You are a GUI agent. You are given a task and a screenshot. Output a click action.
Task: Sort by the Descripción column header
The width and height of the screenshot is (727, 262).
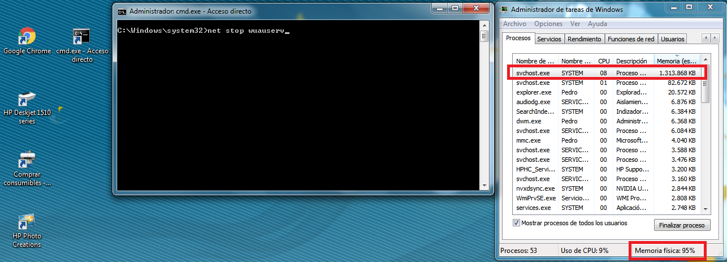633,61
